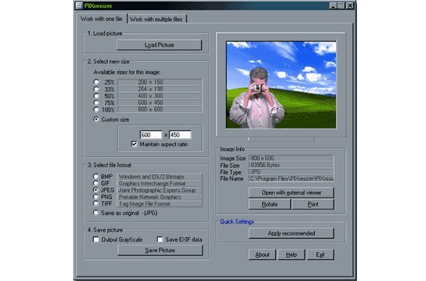
Task: Enable Save EXIF data checkbox
Action: [160, 240]
